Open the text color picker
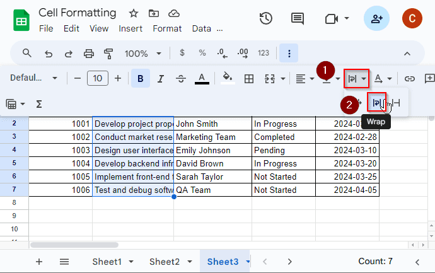Image resolution: width=435 pixels, height=273 pixels. (201, 79)
